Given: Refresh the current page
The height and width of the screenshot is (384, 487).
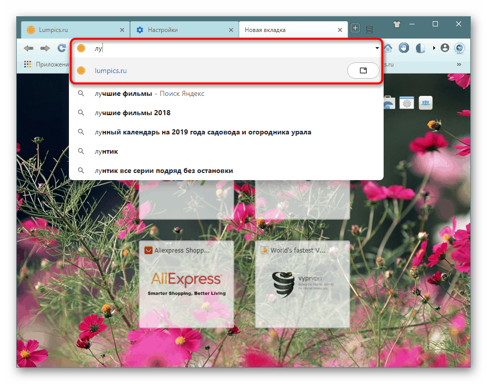Looking at the screenshot, I should [61, 48].
